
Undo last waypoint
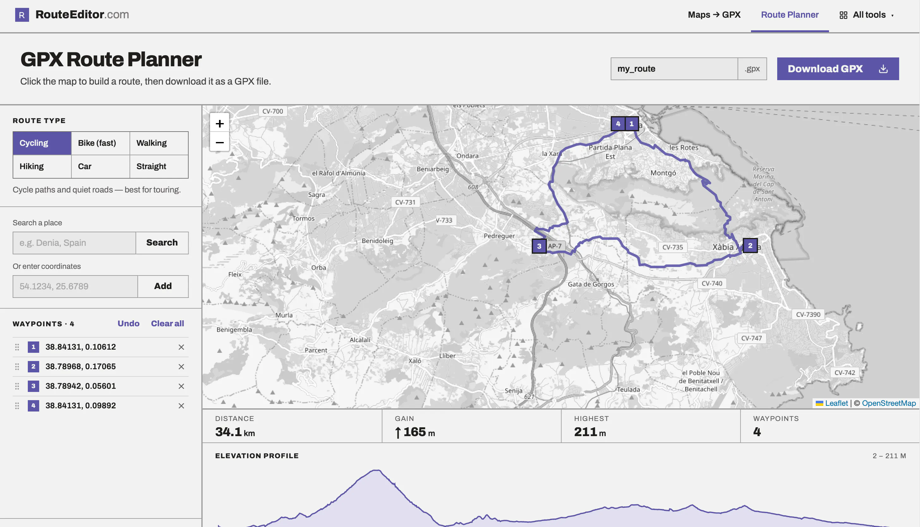pyautogui.click(x=128, y=323)
